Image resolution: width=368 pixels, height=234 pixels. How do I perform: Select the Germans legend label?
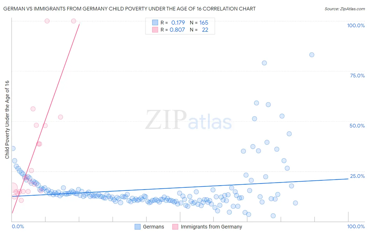point(153,227)
